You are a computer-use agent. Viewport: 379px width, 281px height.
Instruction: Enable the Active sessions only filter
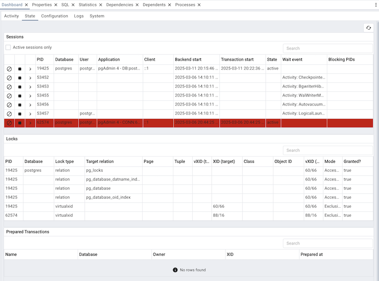click(x=8, y=47)
